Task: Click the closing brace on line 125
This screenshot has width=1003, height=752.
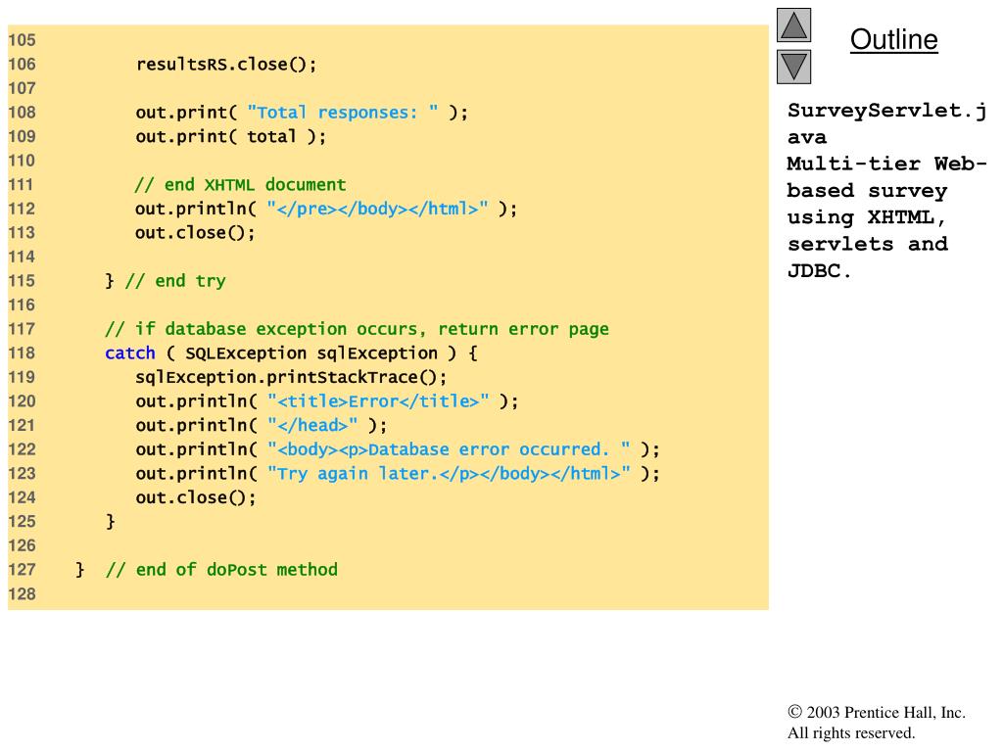Action: pos(110,522)
